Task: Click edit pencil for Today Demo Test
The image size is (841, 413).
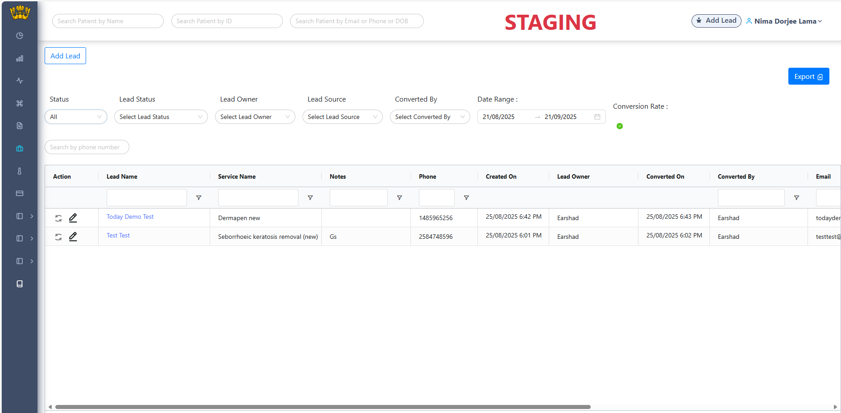Action: 73,218
